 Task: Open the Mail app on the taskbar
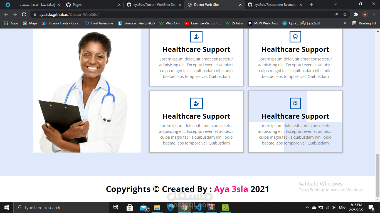[144, 207]
